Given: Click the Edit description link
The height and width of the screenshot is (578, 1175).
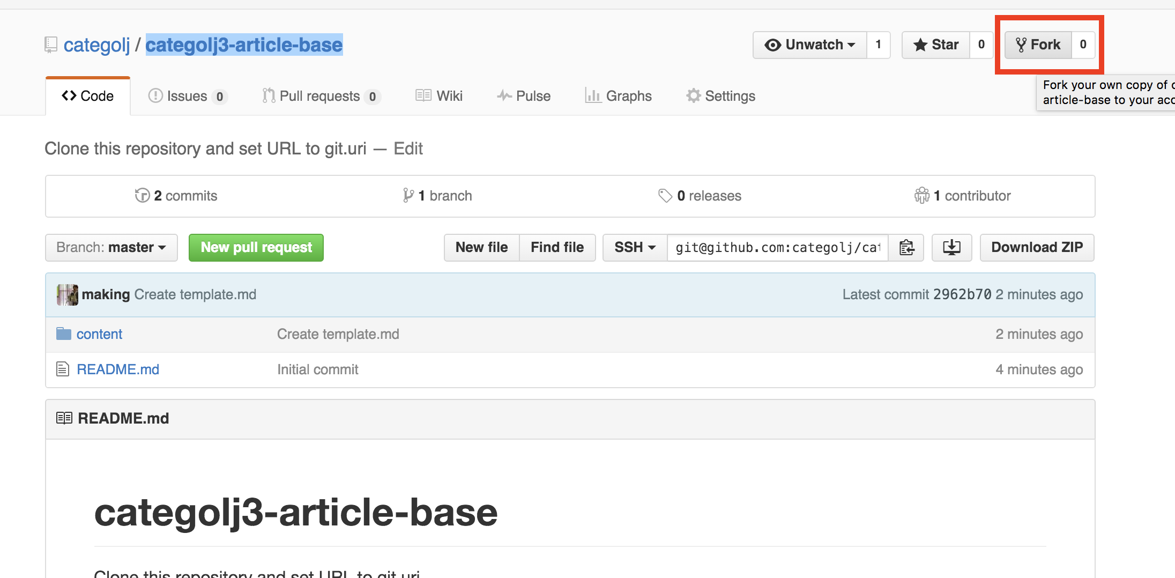Looking at the screenshot, I should point(408,149).
